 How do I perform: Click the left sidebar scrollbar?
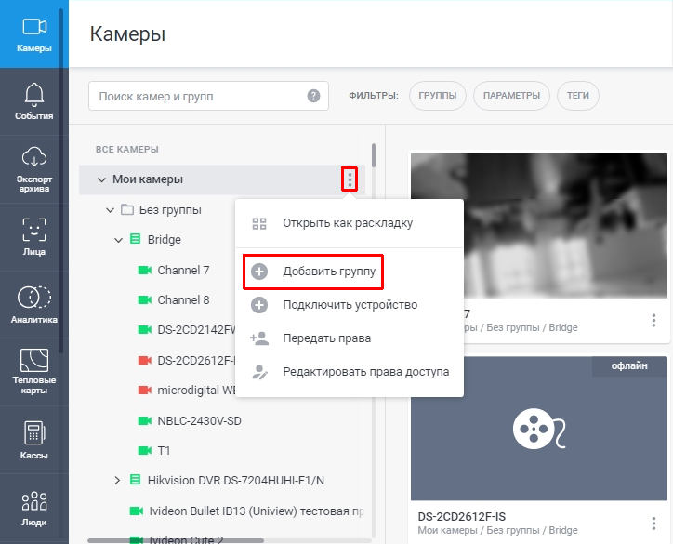tap(61, 180)
